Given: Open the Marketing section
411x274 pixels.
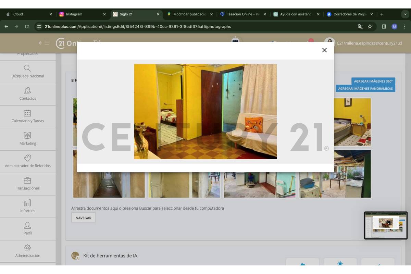Looking at the screenshot, I should 28,139.
